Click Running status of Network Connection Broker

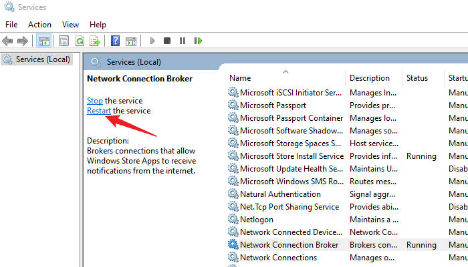click(x=421, y=245)
